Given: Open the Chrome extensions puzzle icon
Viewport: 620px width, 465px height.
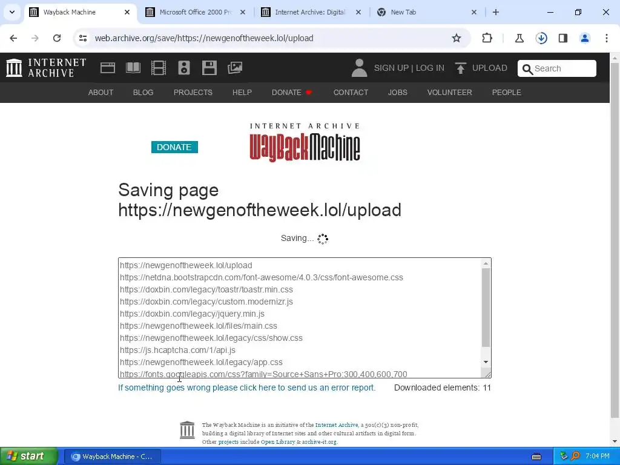Looking at the screenshot, I should pyautogui.click(x=487, y=38).
